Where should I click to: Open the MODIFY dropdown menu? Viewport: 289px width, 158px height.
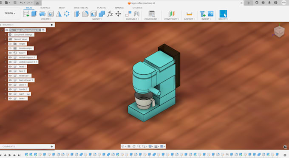97,19
